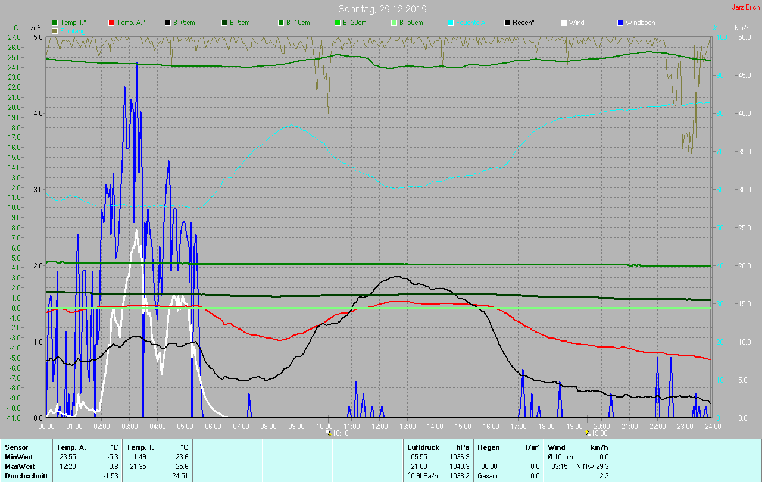
Task: Select the light green B -50cm swatch
Action: pos(394,23)
